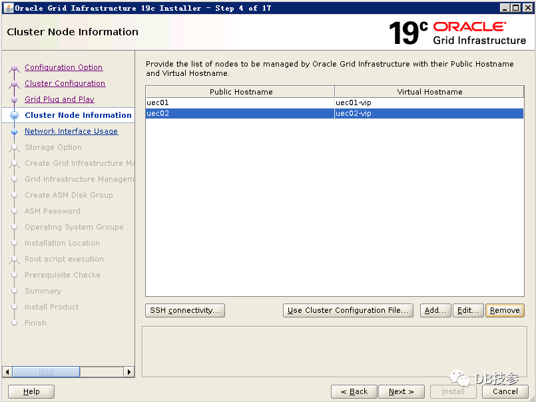
Task: Click the Add node button
Action: pyautogui.click(x=435, y=310)
